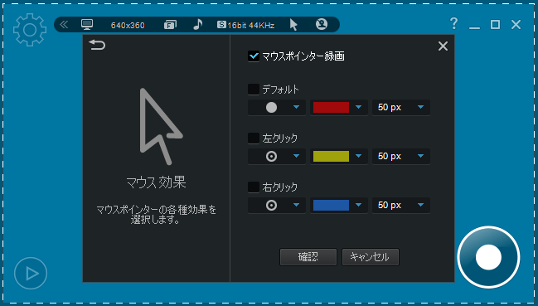Go back using the return arrow
Image resolution: width=538 pixels, height=306 pixels.
(97, 45)
